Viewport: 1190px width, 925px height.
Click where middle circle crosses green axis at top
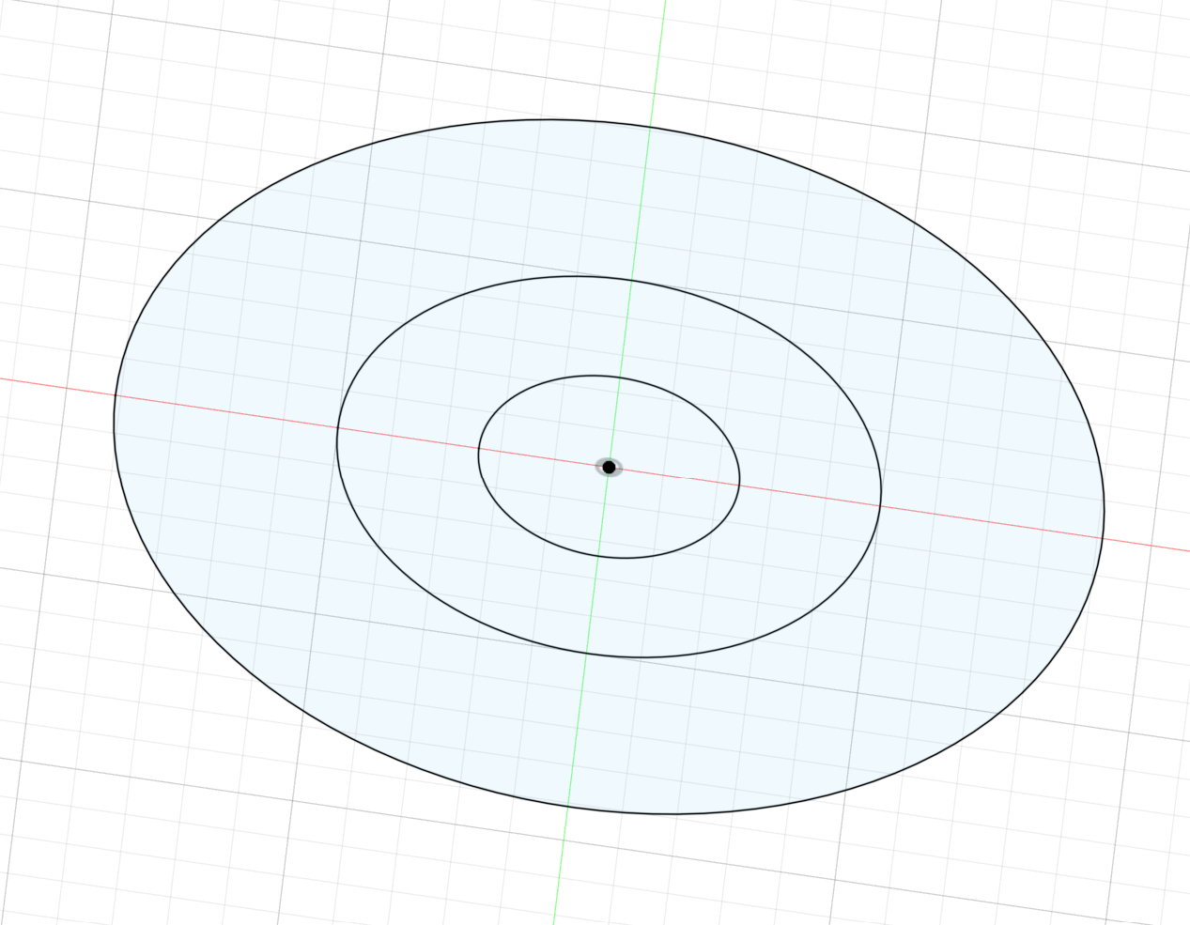click(631, 280)
